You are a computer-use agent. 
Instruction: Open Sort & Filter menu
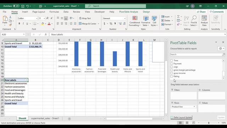pyautogui.click(x=186, y=21)
